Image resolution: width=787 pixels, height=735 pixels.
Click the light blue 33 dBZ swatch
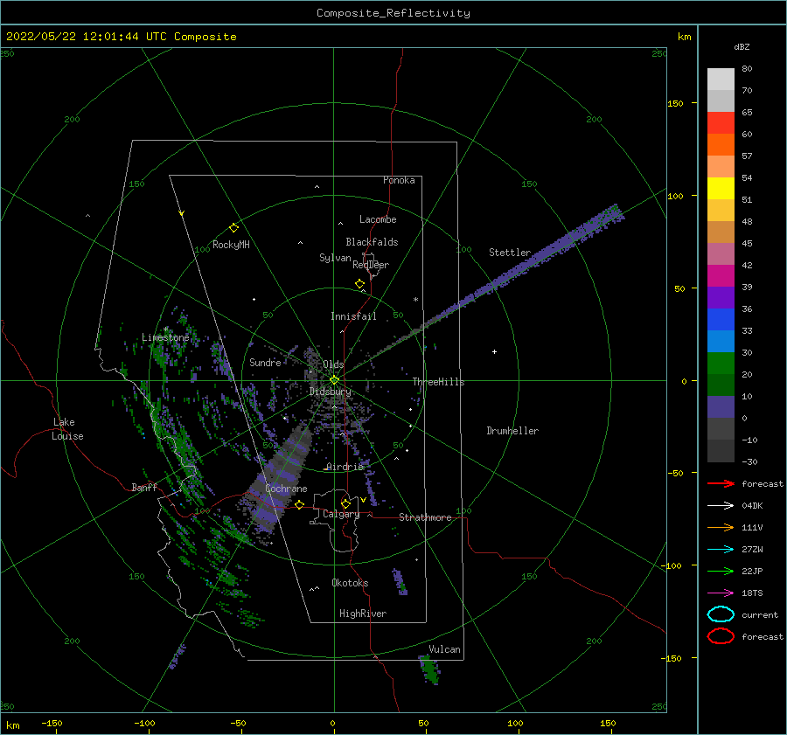pyautogui.click(x=721, y=342)
